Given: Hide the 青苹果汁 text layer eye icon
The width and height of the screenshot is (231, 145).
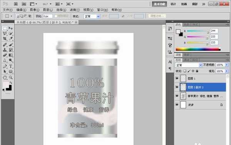Looking at the screenshot, I should pyautogui.click(x=177, y=96).
